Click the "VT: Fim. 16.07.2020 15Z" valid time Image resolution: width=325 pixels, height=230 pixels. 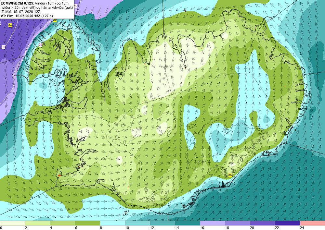[x=21, y=16]
